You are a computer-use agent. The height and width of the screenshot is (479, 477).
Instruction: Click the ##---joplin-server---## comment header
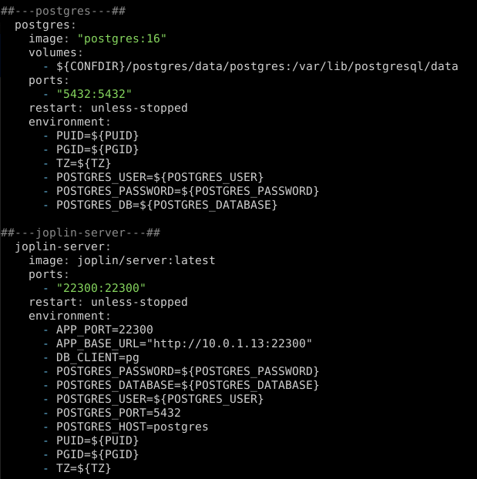[x=84, y=233]
